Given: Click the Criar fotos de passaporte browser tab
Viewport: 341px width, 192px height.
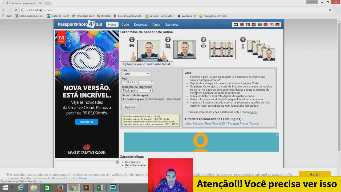Looking at the screenshot, I should point(23,3).
